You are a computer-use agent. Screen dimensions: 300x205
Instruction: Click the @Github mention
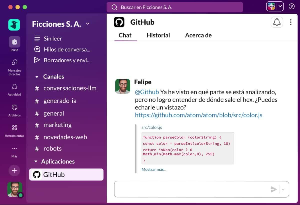(147, 92)
